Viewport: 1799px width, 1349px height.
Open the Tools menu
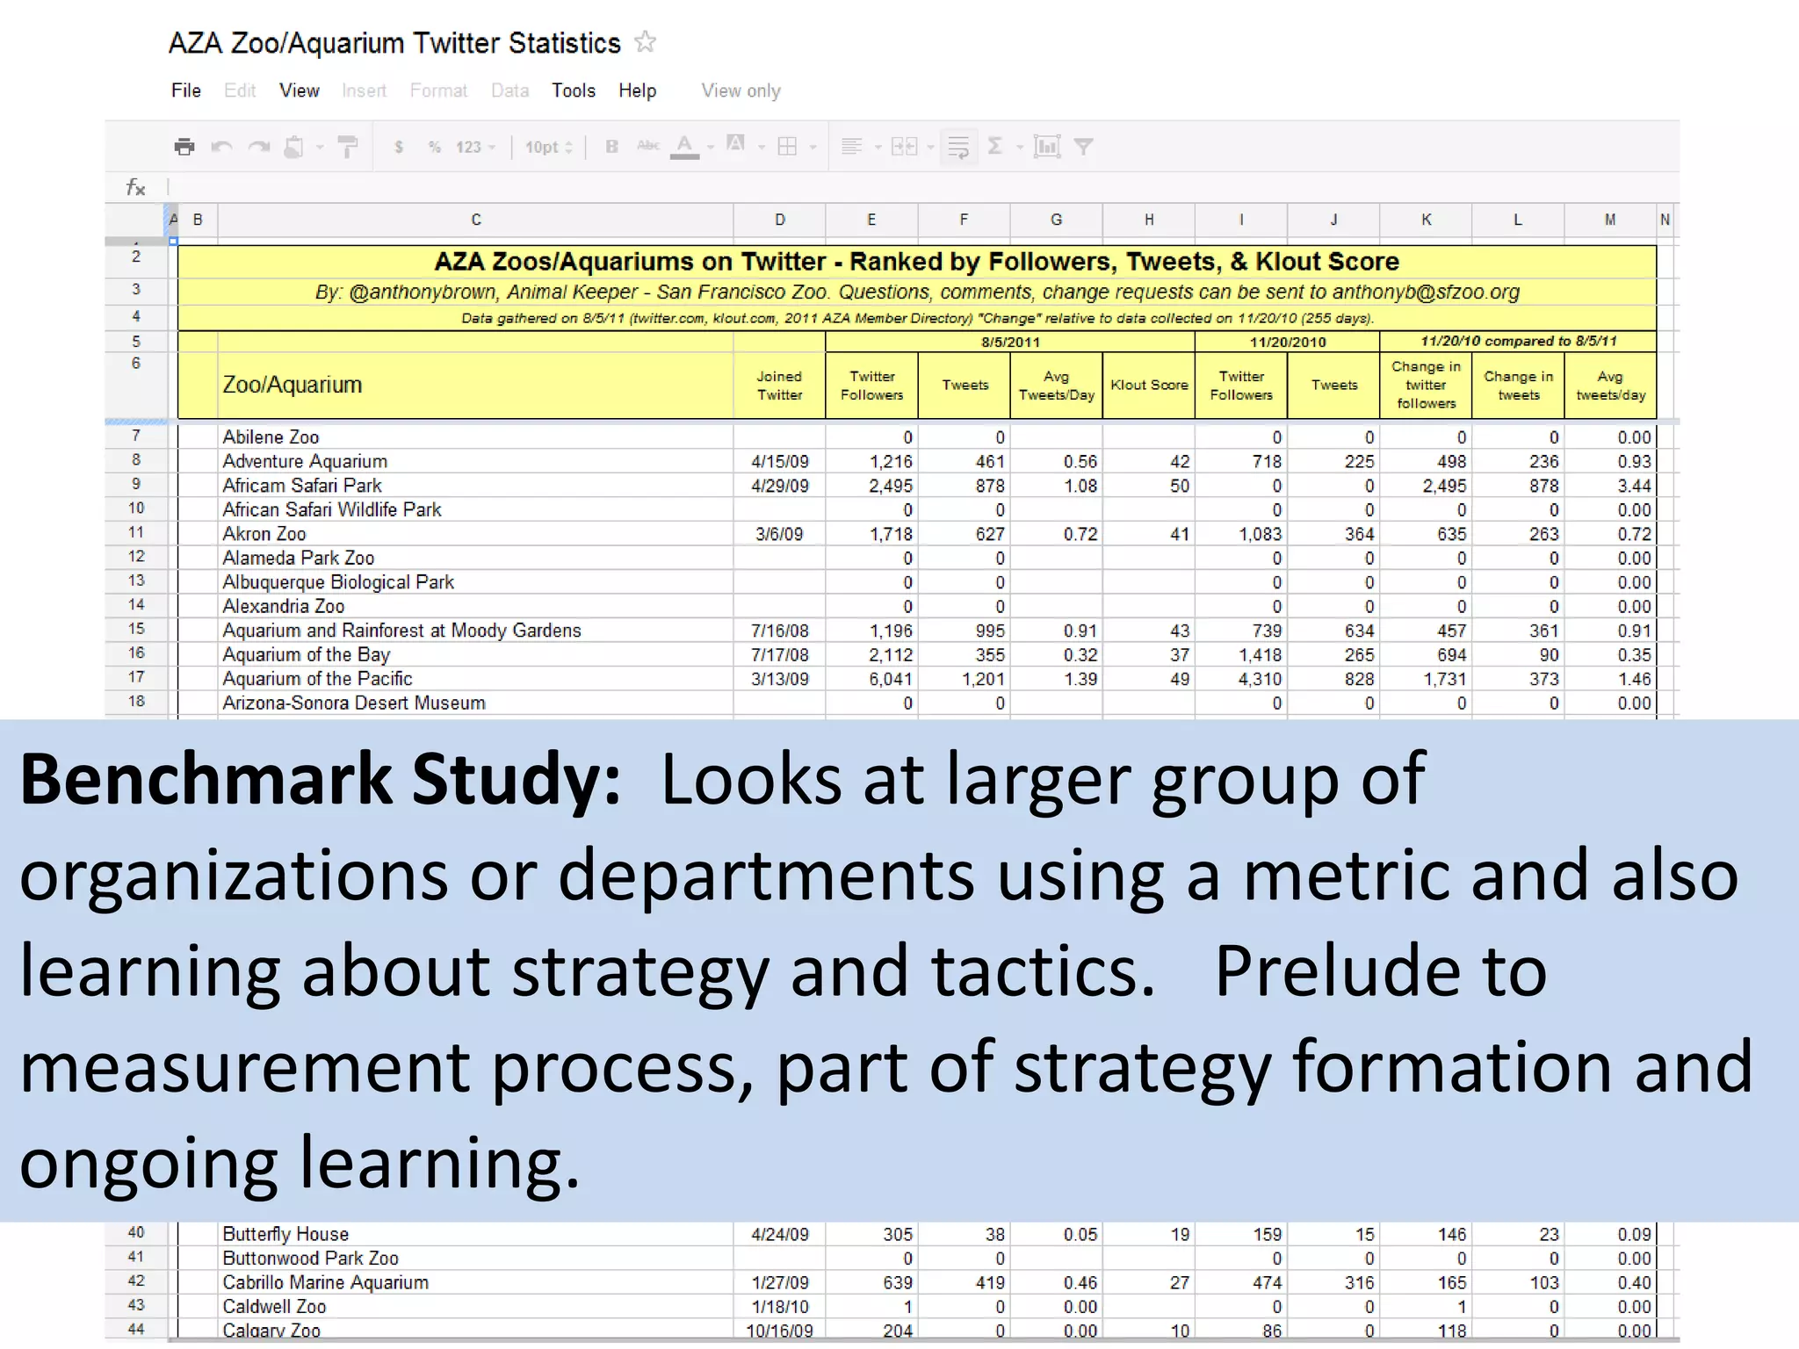click(574, 90)
